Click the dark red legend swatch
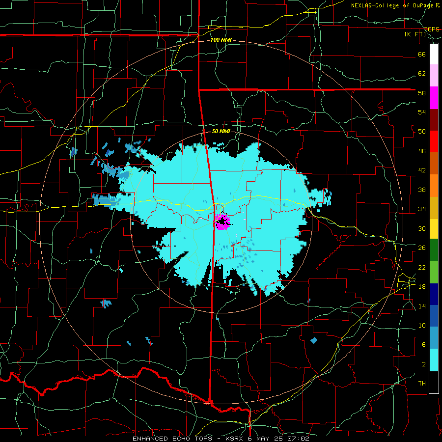442x442 pixels. [434, 120]
